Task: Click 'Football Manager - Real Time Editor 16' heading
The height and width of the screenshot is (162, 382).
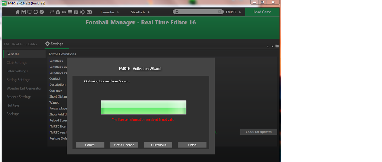Action: [x=141, y=22]
